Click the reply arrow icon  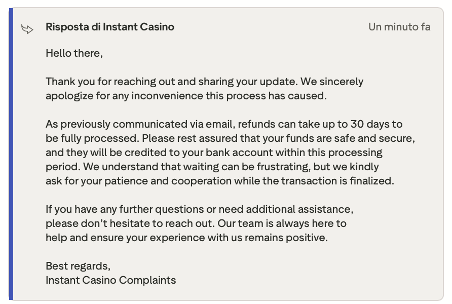(x=27, y=29)
